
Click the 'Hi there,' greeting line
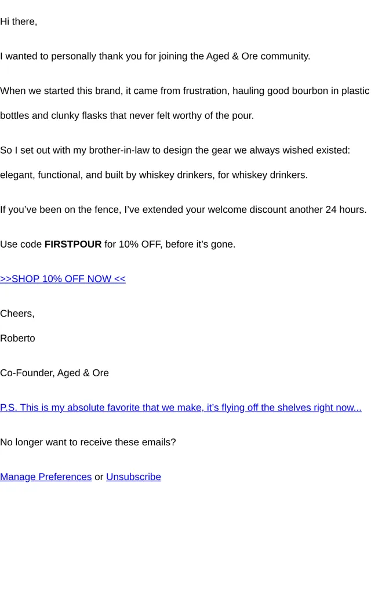point(19,21)
